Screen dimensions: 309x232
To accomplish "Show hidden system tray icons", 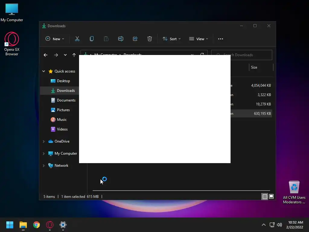I will 264,225.
